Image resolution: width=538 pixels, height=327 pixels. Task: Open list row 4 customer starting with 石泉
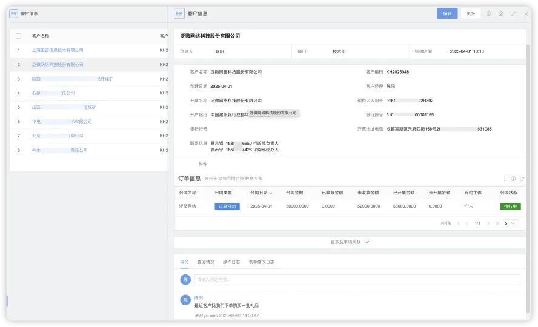coord(53,93)
